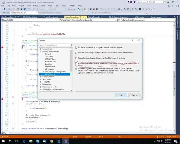
Task: Click the Options tree vertical scrollbar thumb
Action: click(x=71, y=61)
